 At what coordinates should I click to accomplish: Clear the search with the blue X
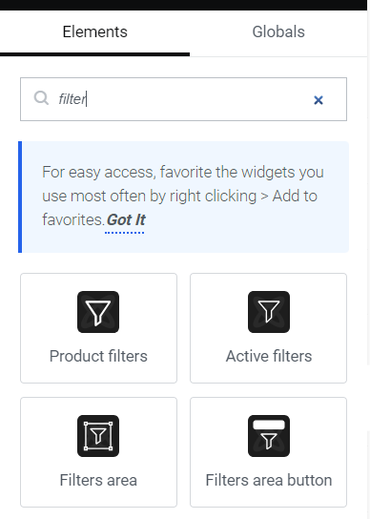[x=319, y=100]
